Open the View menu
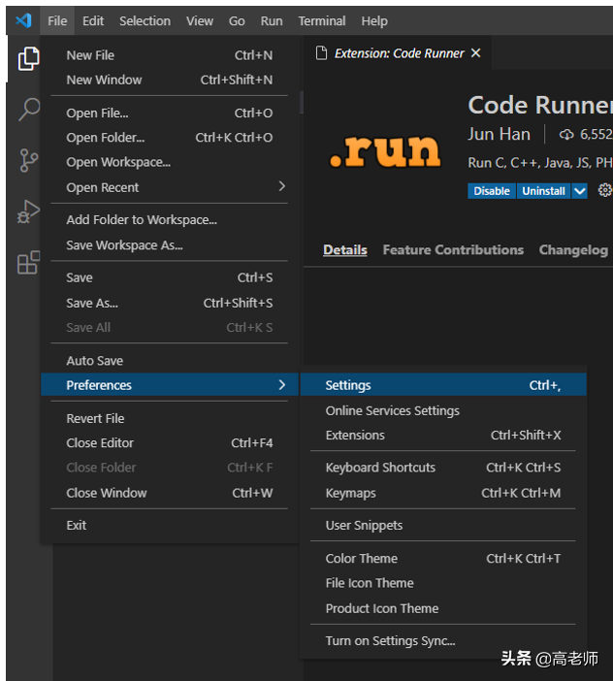The height and width of the screenshot is (681, 613). tap(200, 20)
